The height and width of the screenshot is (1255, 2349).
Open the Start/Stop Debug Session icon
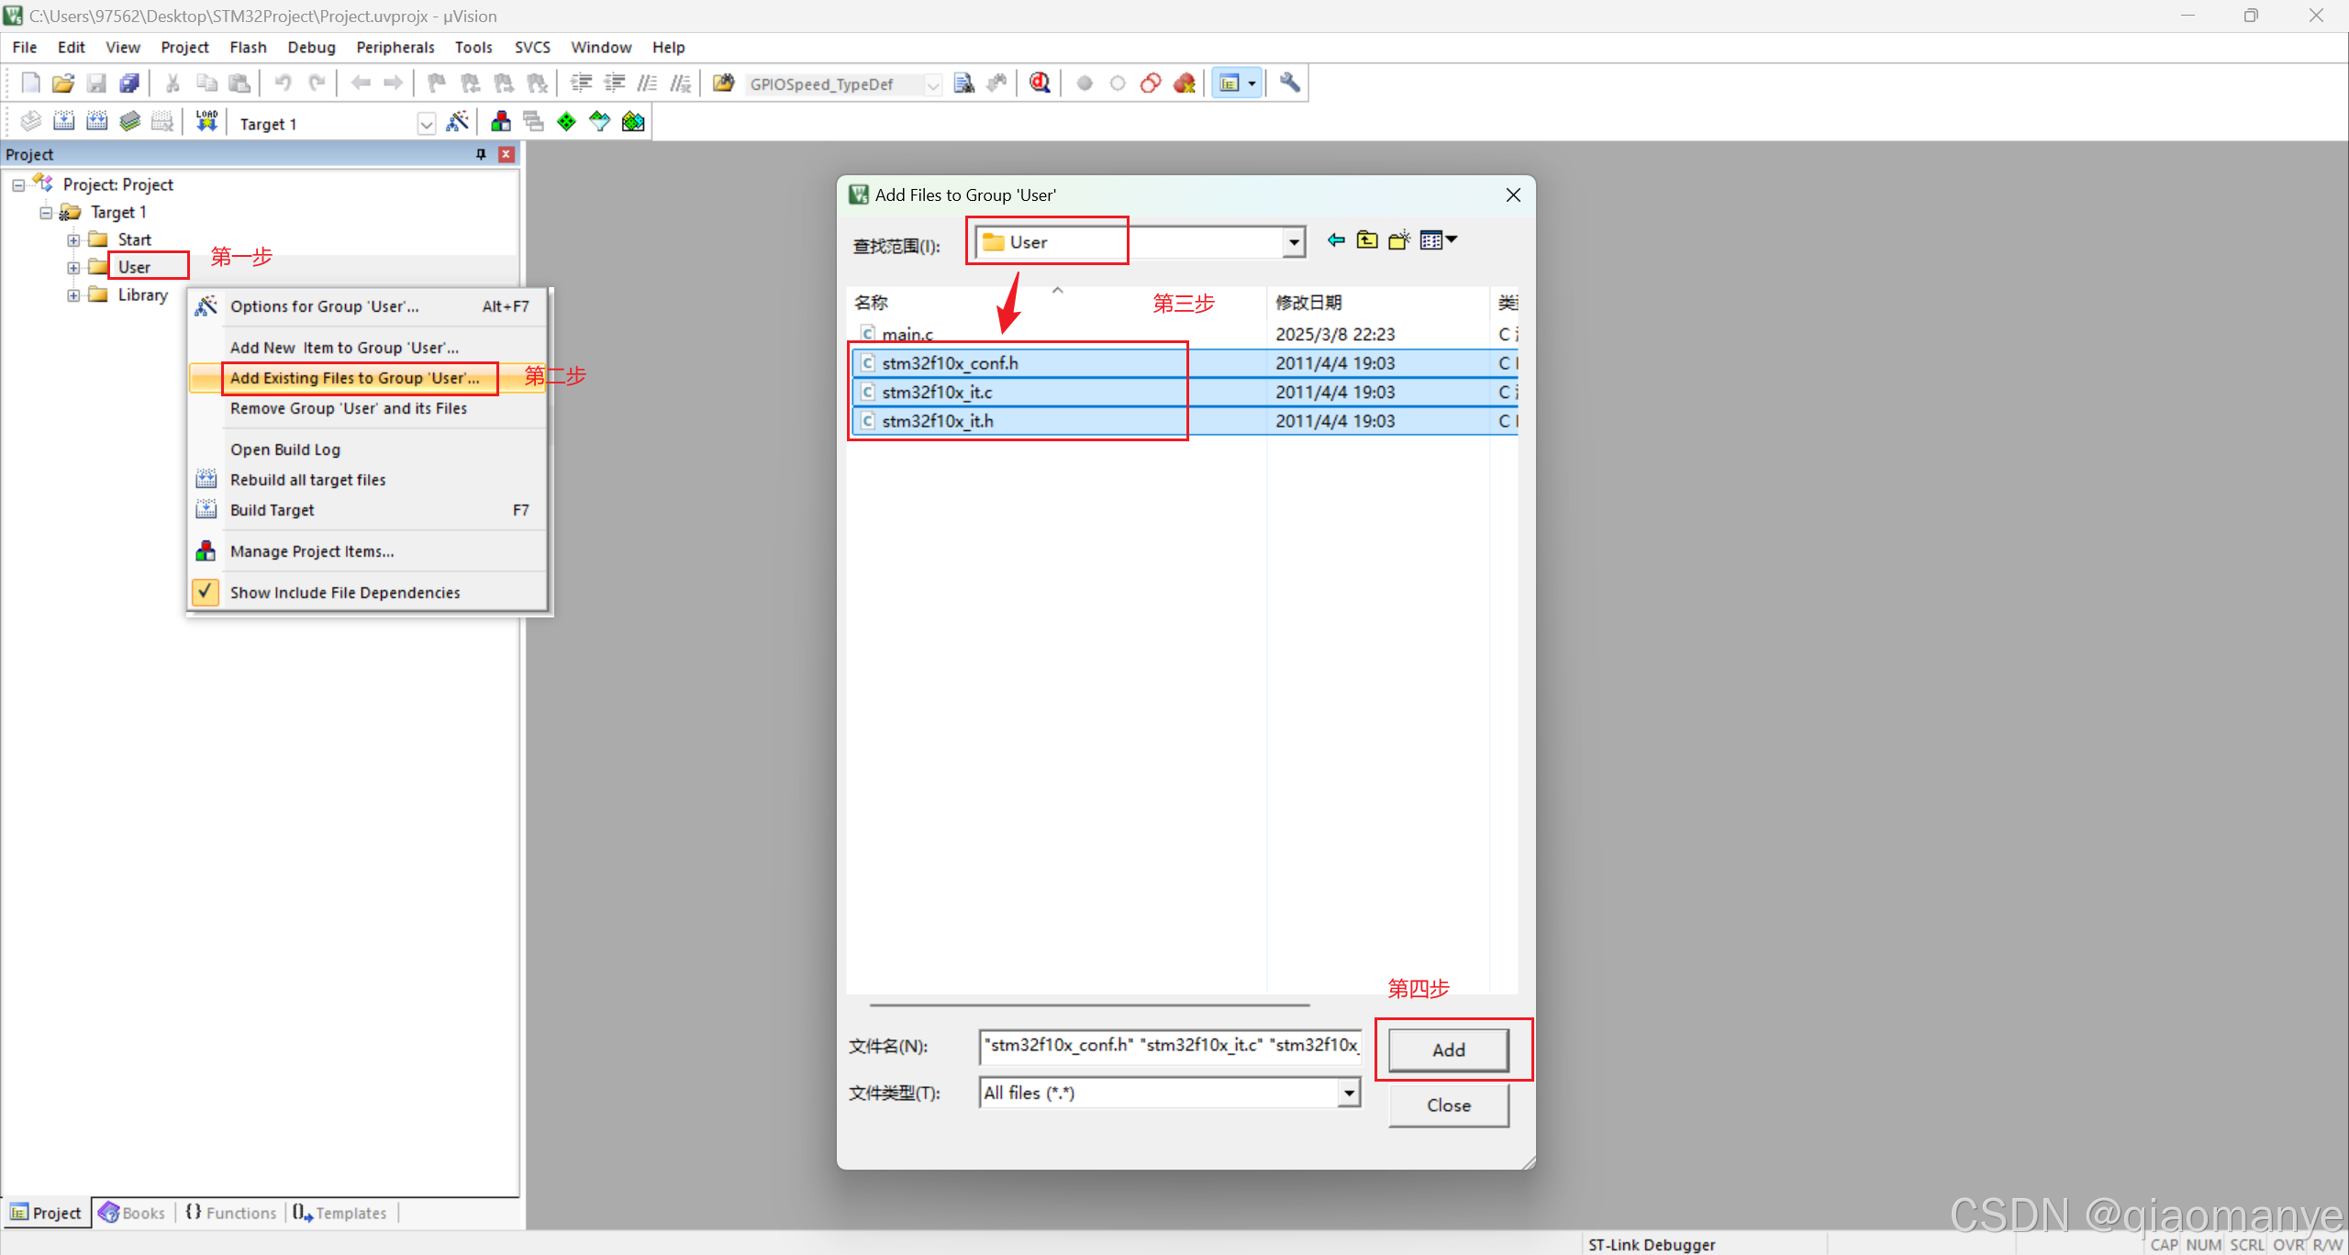tap(1040, 83)
